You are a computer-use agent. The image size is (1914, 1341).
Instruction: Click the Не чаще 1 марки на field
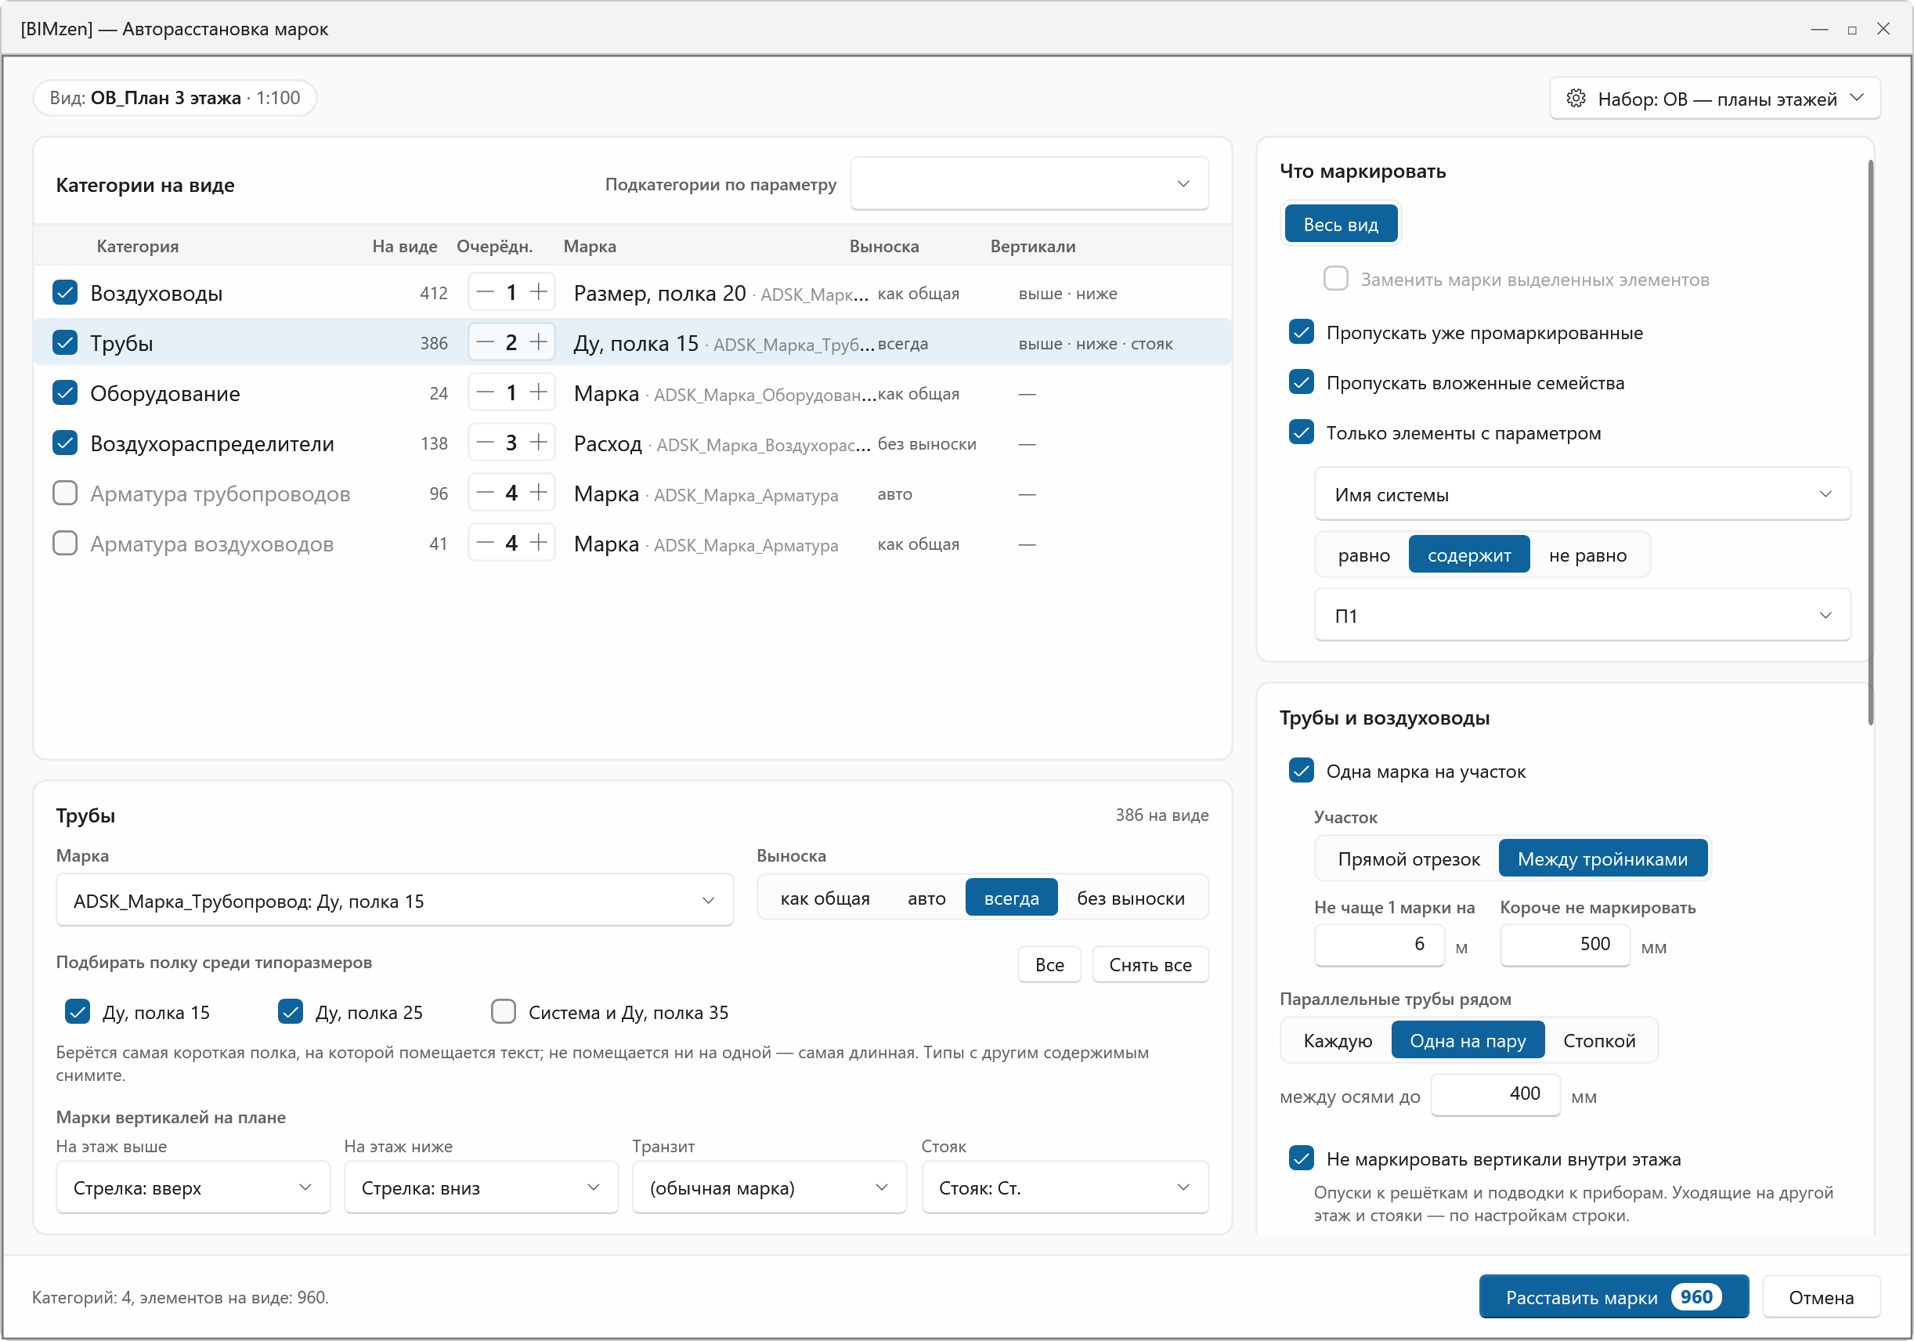(1379, 944)
